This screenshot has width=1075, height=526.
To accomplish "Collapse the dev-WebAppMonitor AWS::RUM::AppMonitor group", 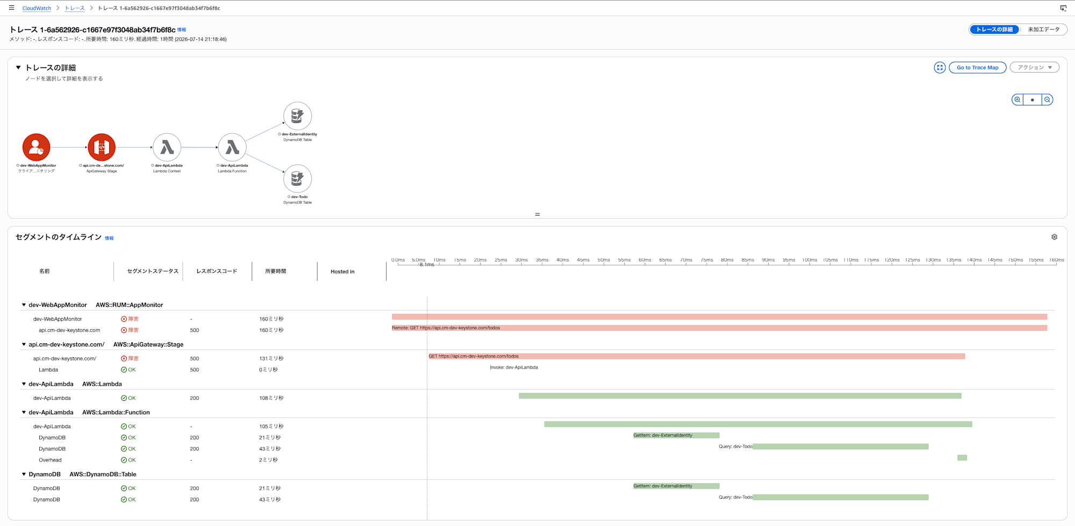I will [24, 305].
